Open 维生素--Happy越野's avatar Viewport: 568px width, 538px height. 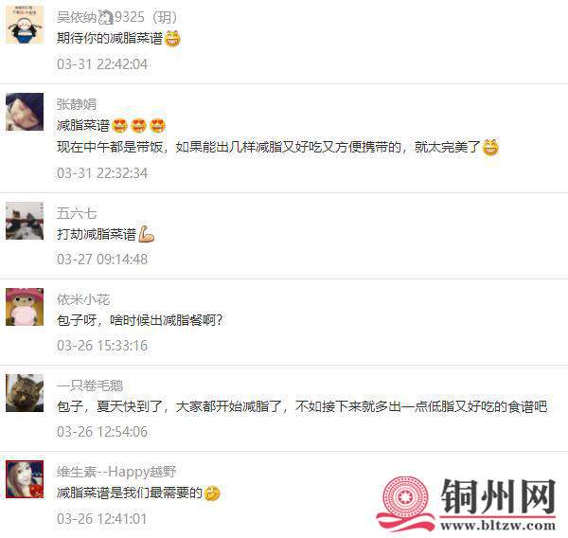[x=25, y=479]
